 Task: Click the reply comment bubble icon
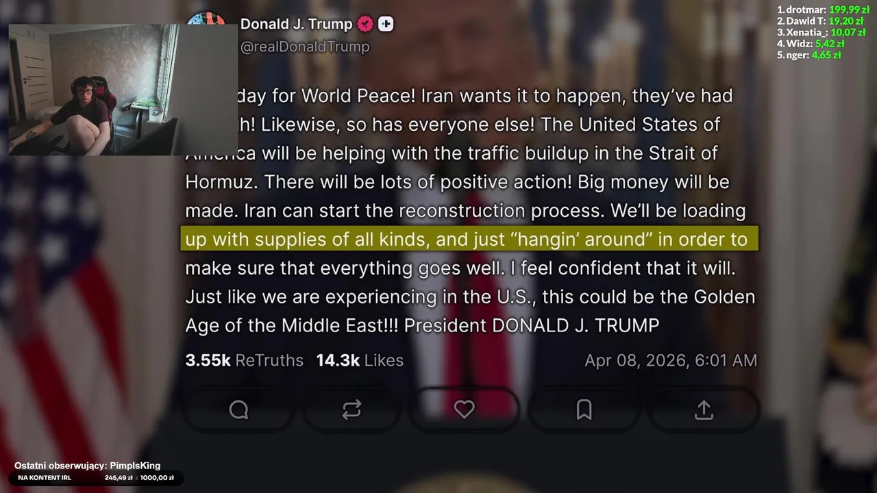238,409
